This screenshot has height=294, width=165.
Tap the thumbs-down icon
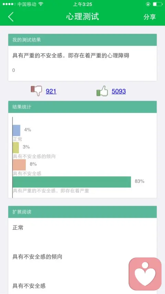point(36,91)
